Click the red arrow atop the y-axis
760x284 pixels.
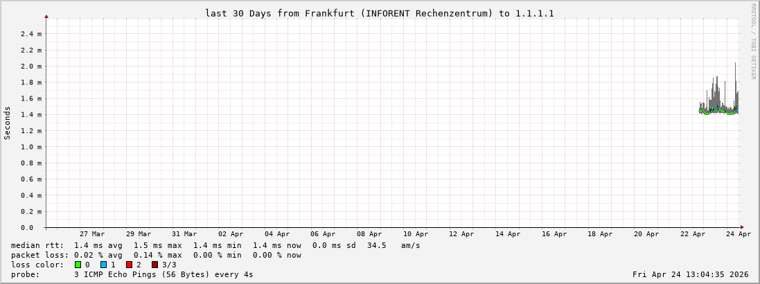click(46, 16)
